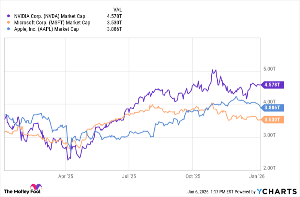Click the Jan '26 axis label
This screenshot has height=197, width=300.
coord(256,176)
